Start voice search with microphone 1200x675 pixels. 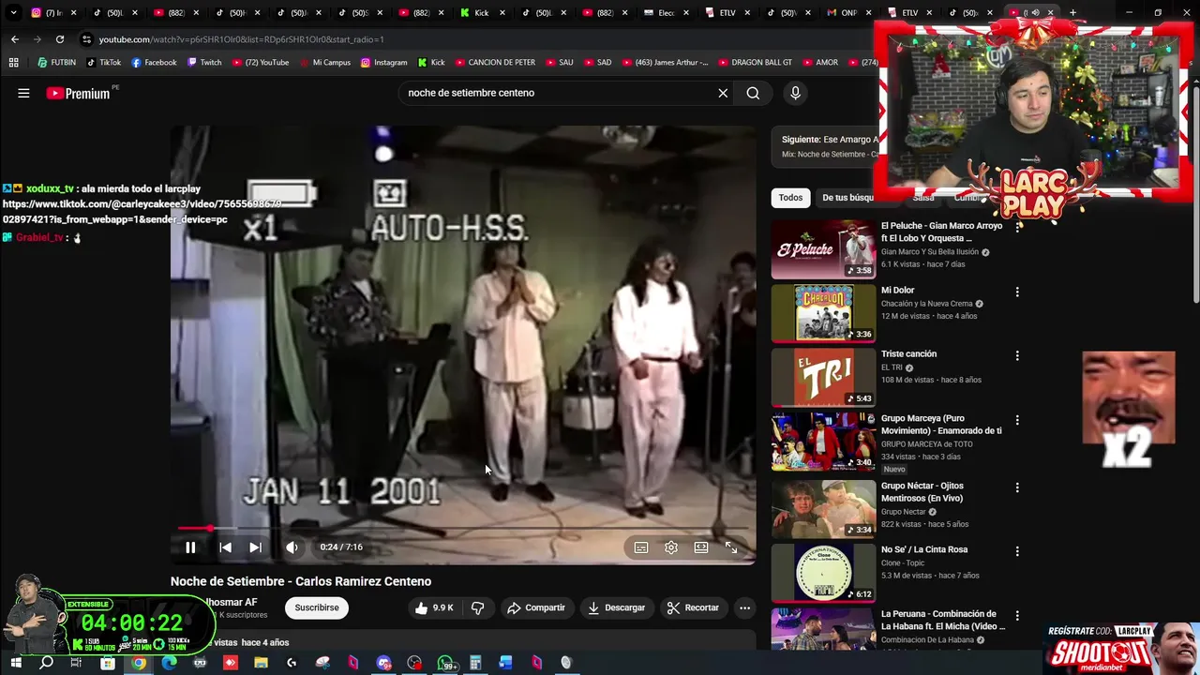[795, 93]
